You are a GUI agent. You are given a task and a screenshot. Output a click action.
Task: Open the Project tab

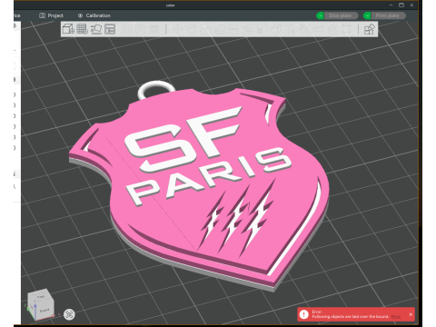click(51, 15)
